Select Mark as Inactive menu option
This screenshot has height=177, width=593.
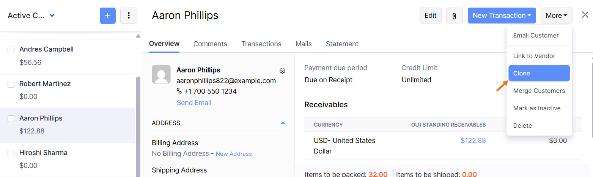click(536, 108)
